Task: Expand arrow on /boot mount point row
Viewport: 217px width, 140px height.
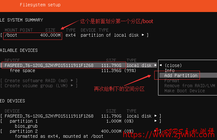Action: click(143, 35)
